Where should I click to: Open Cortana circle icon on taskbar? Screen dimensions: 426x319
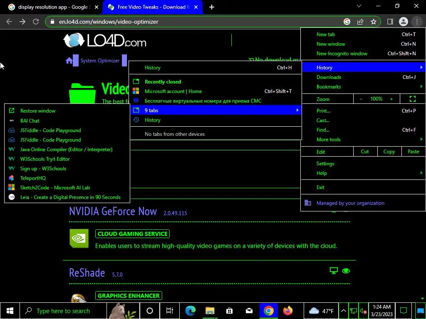[x=150, y=311]
